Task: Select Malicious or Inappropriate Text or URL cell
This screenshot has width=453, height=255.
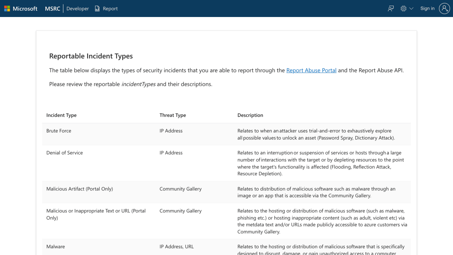Action: 96,214
